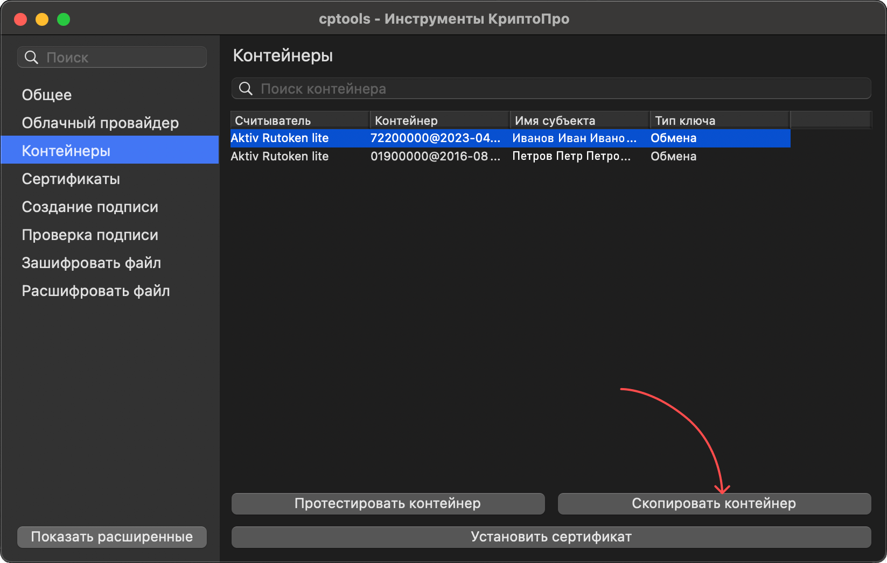887x563 pixels.
Task: Click Aktiv Rutoken lite in Иванов row
Action: coord(280,138)
